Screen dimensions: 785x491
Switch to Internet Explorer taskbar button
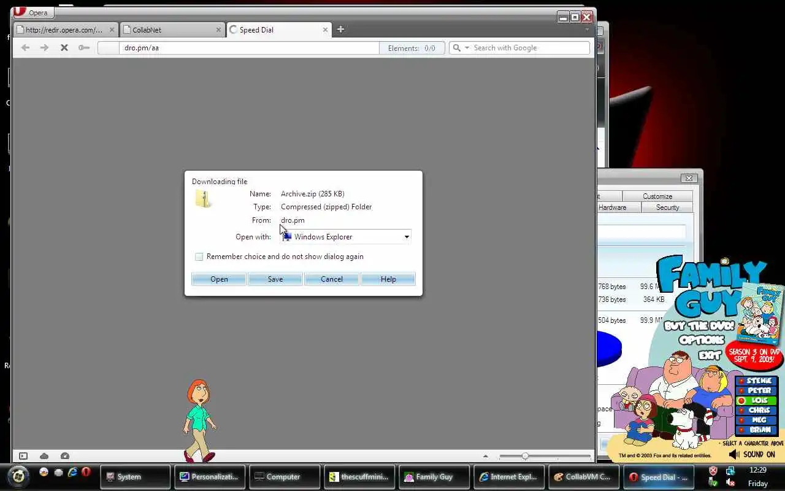510,477
